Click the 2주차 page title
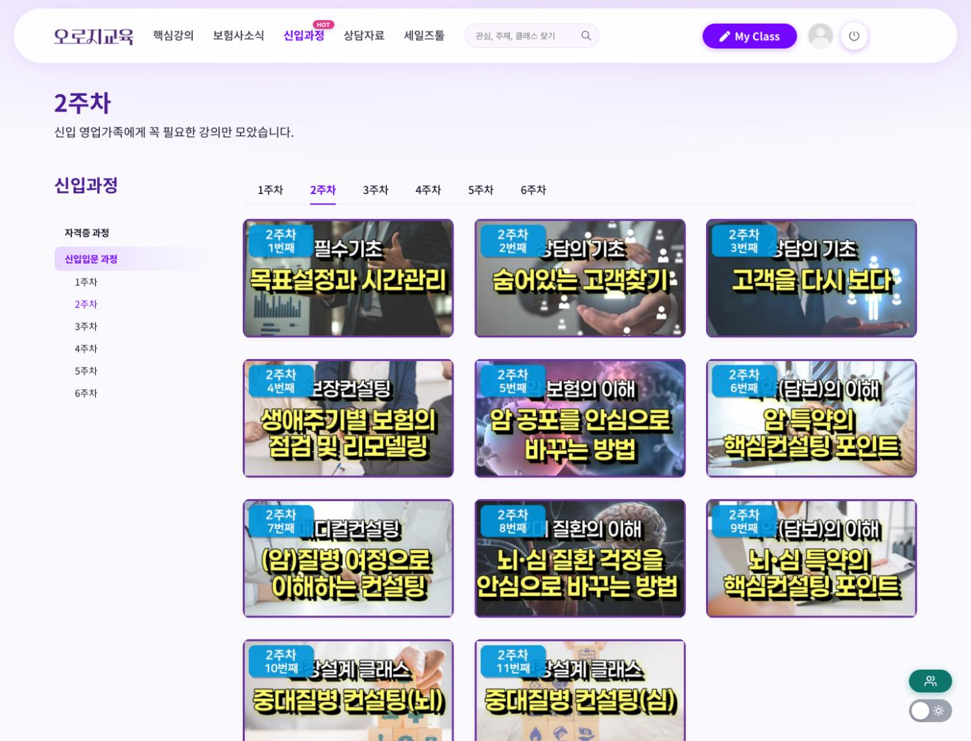The width and height of the screenshot is (971, 741). (83, 103)
